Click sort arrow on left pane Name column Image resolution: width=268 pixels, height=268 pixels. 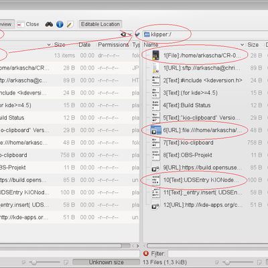point(49,45)
